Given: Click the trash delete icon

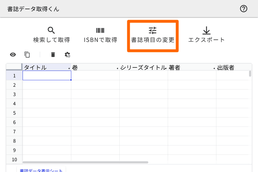Looking at the screenshot, I should coord(53,54).
